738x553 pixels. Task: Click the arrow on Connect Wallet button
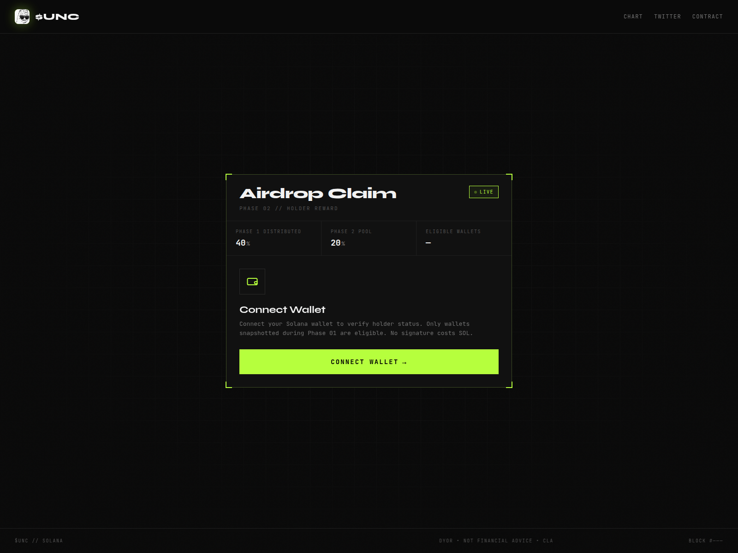(x=405, y=363)
